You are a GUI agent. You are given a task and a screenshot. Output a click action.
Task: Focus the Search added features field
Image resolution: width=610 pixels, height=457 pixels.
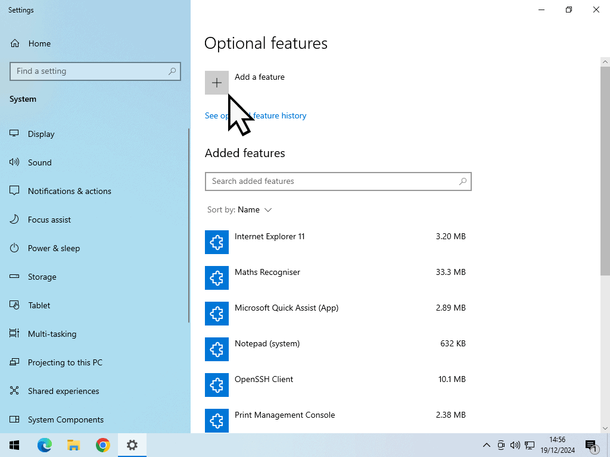tap(338, 181)
